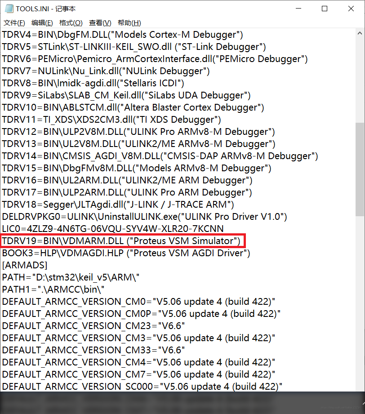Click the TDRV14 CMSIS-DAP ARMv8-M line
365x414 pixels.
pyautogui.click(x=160, y=156)
